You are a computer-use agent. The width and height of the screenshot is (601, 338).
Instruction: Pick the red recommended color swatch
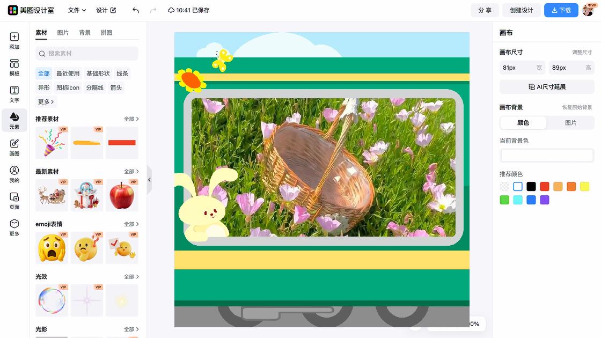(x=545, y=187)
